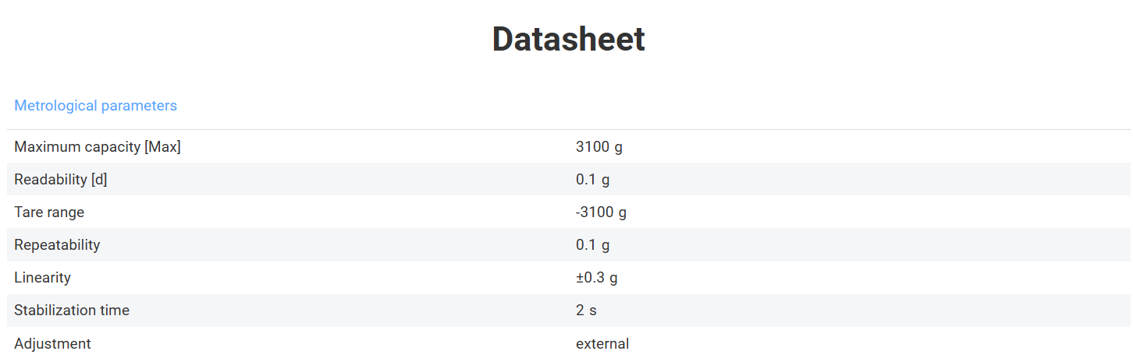Click the Datasheet heading
The image size is (1133, 358).
coord(568,39)
